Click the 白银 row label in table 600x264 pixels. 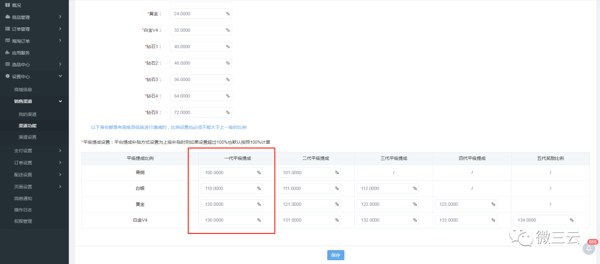[140, 189]
